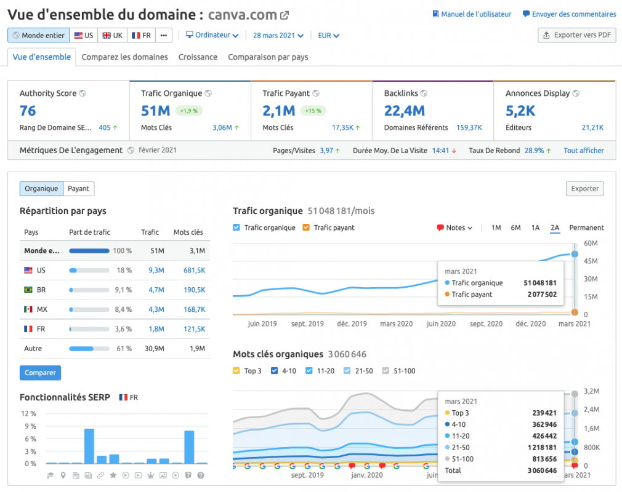Click the France flag in the country table
This screenshot has height=492, width=622.
point(28,329)
